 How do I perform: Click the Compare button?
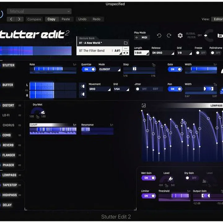[x=34, y=19]
